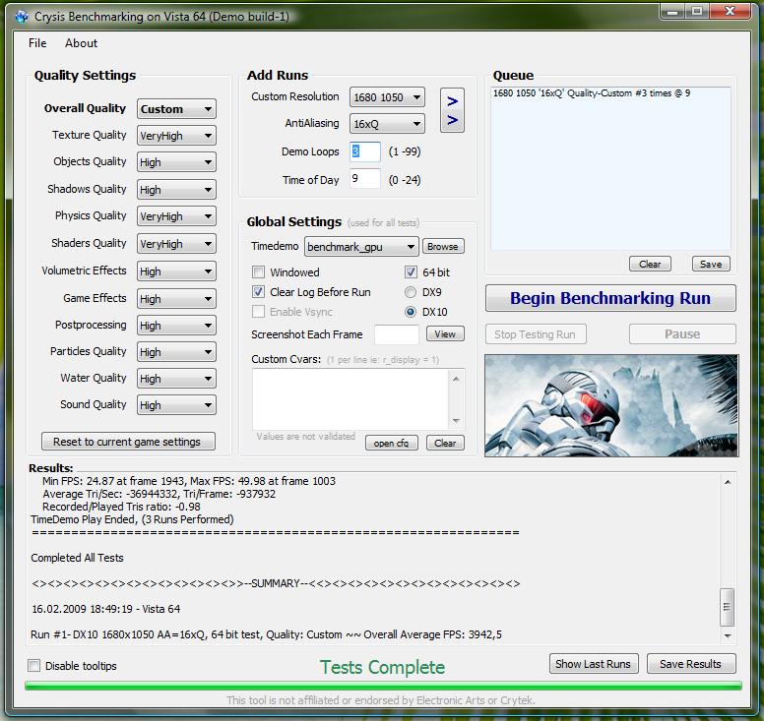
Task: Select queued run 1680 1050 16xQ entry
Action: [x=592, y=93]
